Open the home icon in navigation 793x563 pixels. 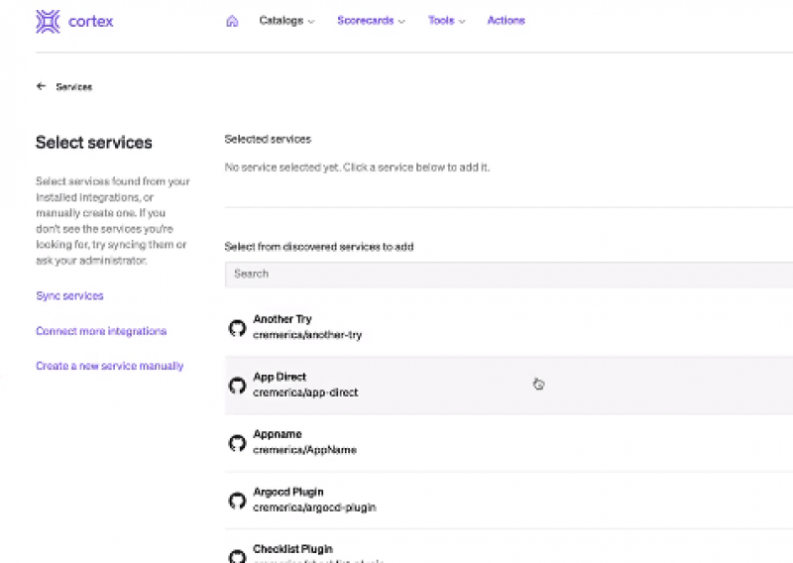pos(232,21)
